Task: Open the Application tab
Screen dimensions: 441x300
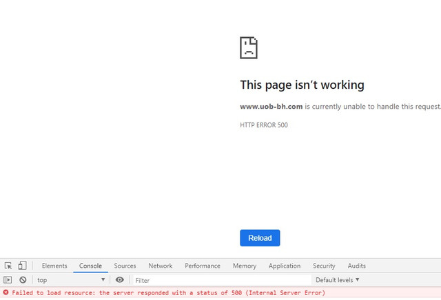Action: click(x=285, y=266)
